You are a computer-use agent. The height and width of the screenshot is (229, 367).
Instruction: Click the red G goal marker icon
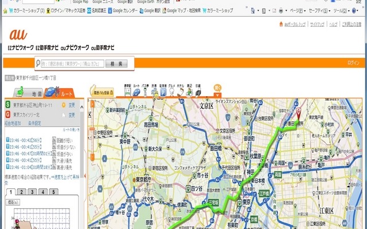pyautogui.click(x=8, y=114)
